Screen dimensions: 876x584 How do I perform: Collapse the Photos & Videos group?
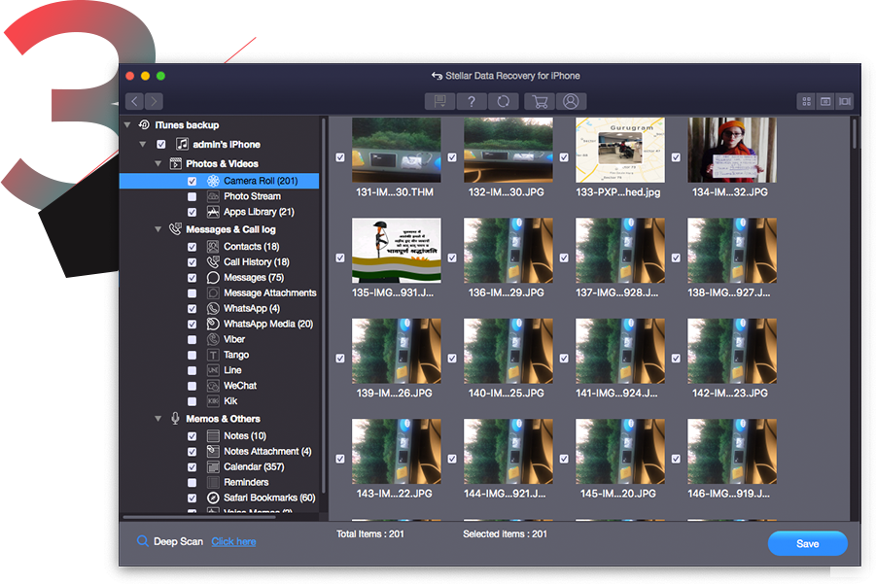[158, 163]
